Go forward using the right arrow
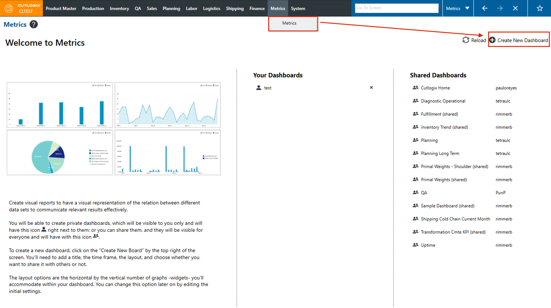551x308 pixels. coord(500,8)
